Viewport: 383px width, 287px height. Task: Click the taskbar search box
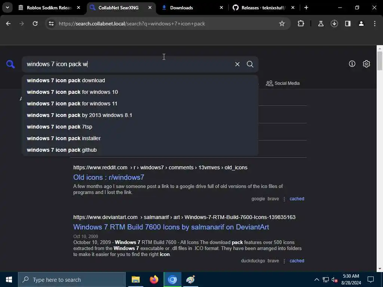[72, 280]
